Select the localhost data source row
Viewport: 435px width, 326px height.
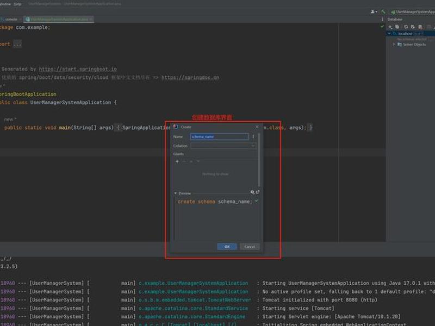click(411, 34)
